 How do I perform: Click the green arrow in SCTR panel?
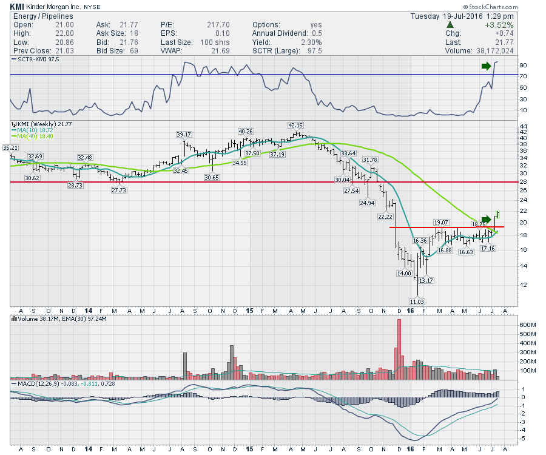pos(486,66)
